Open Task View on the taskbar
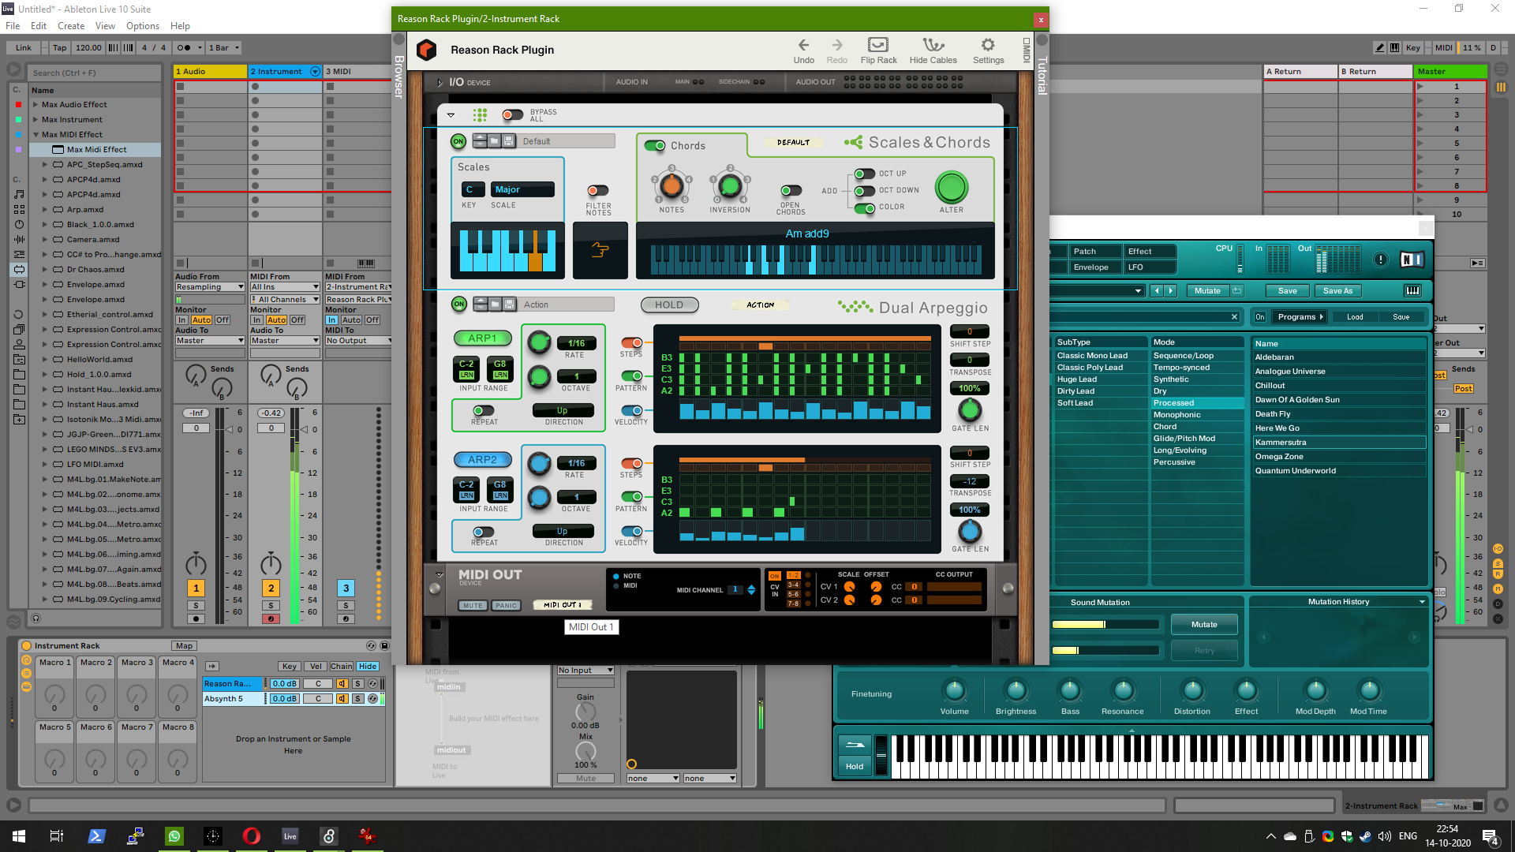The width and height of the screenshot is (1515, 852). [x=57, y=836]
